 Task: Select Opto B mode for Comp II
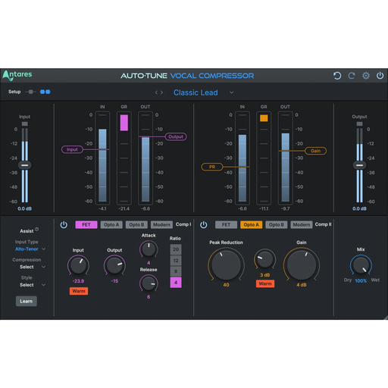click(277, 224)
